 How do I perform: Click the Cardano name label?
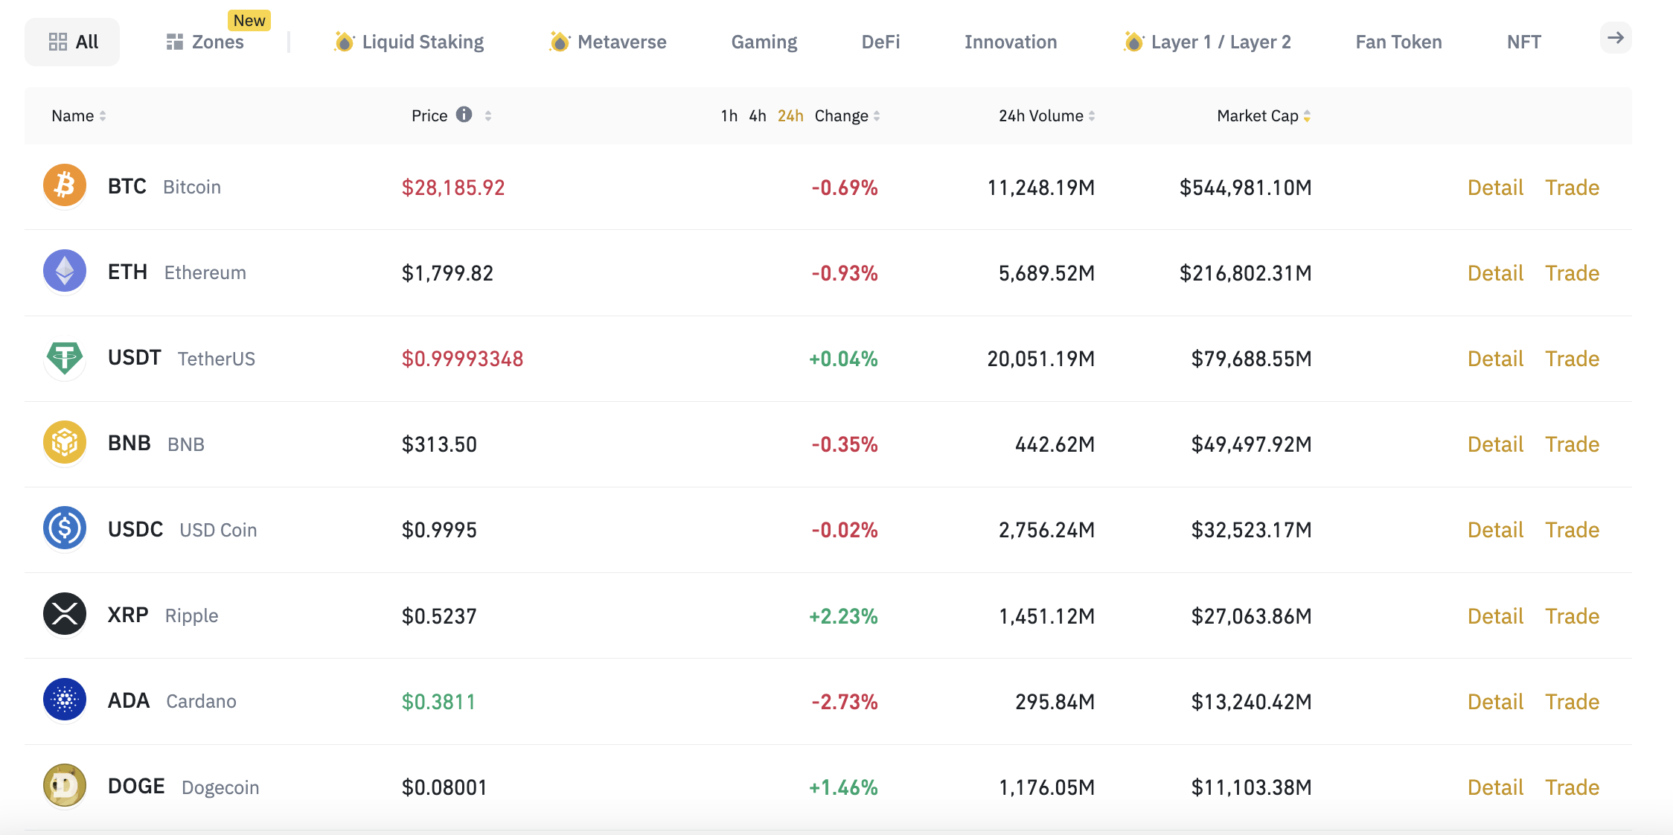coord(201,702)
